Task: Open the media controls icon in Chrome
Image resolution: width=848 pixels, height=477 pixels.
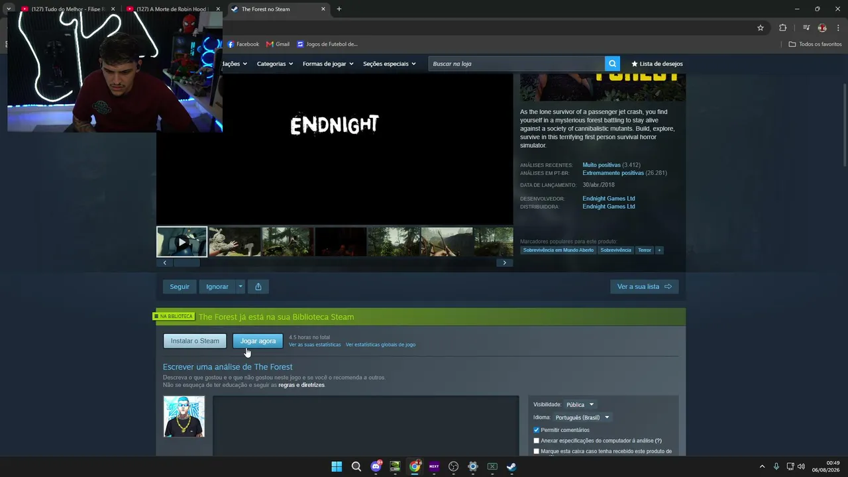Action: pos(806,28)
